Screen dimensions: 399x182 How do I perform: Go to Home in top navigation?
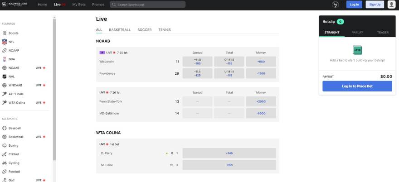tap(43, 5)
